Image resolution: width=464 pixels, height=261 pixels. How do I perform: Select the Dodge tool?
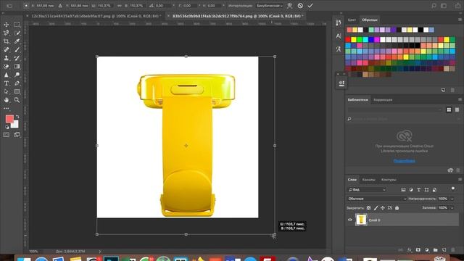click(x=17, y=75)
